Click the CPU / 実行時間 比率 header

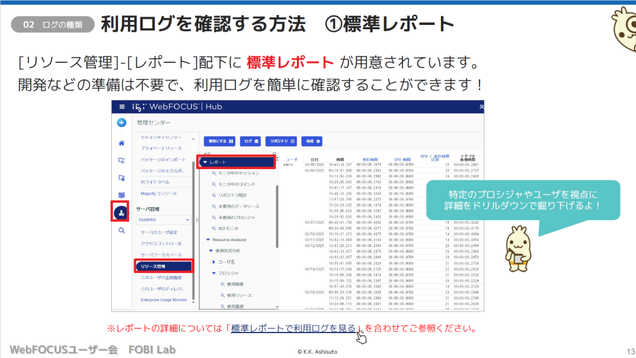point(435,158)
